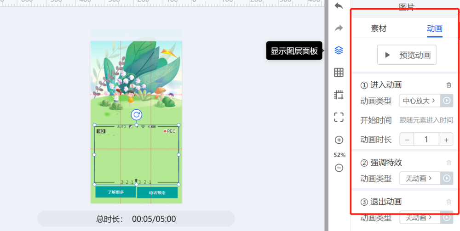The width and height of the screenshot is (460, 231).
Task: Switch to the 动画 tab
Action: 435,28
